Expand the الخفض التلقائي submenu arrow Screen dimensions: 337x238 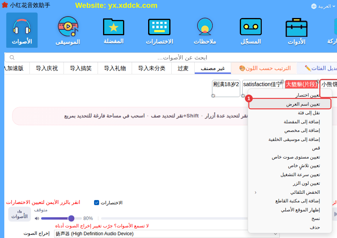(x=255, y=193)
